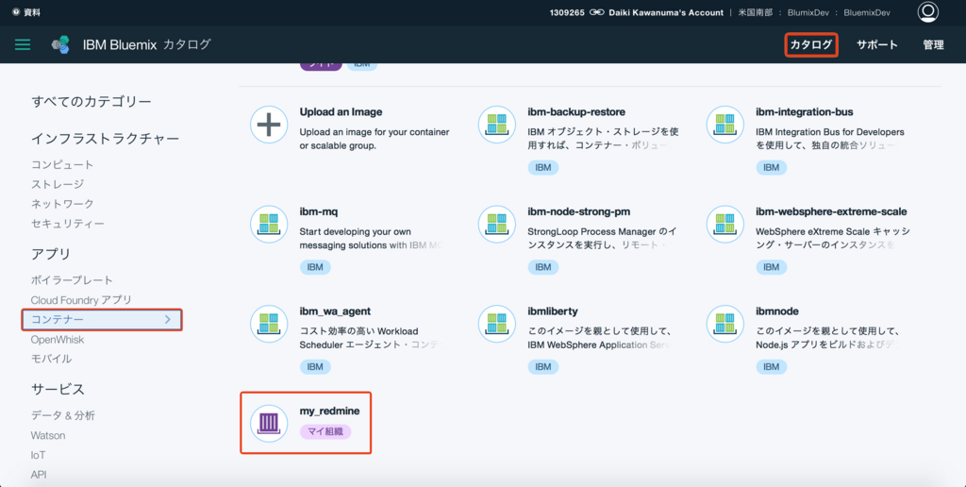Click the ibmnode container icon
This screenshot has width=966, height=487.
(x=724, y=325)
